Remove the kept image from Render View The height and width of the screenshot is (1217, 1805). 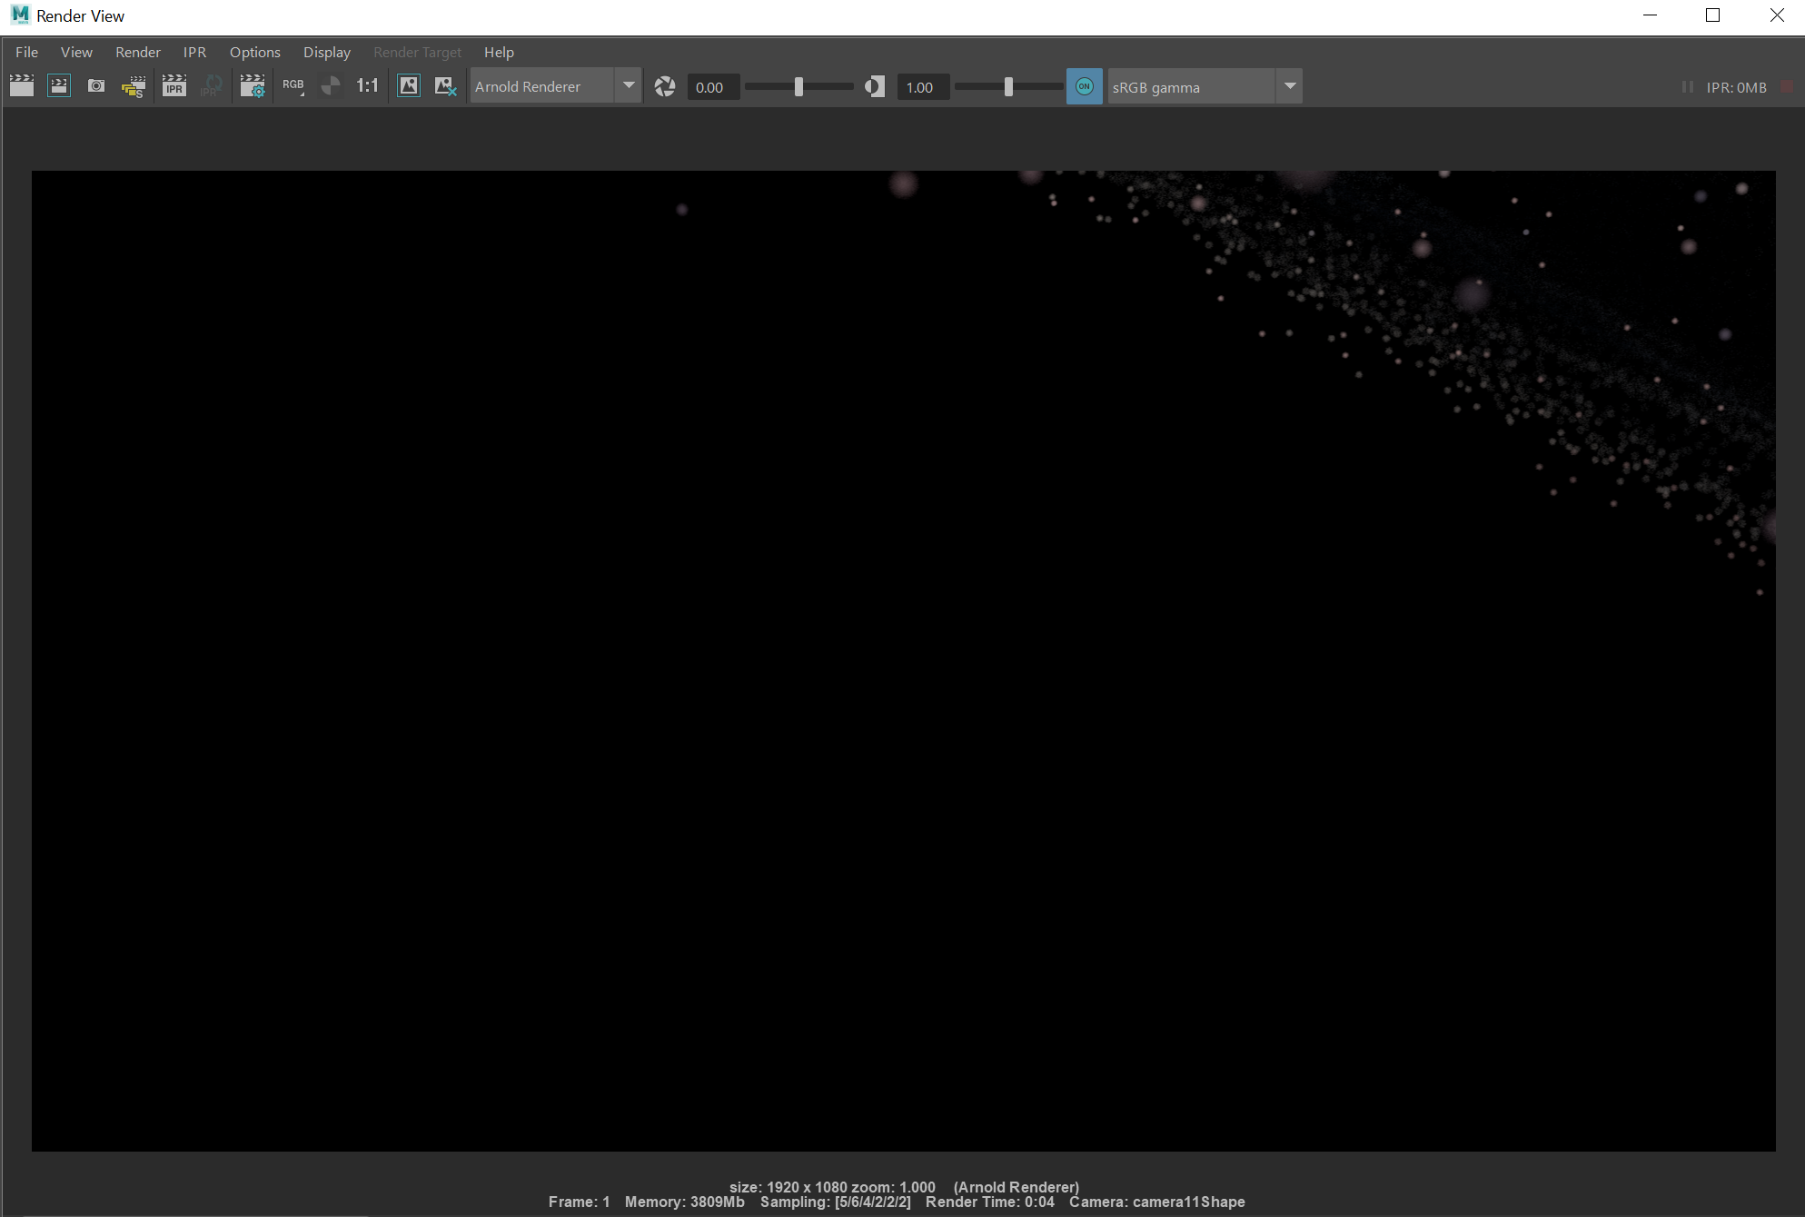445,85
